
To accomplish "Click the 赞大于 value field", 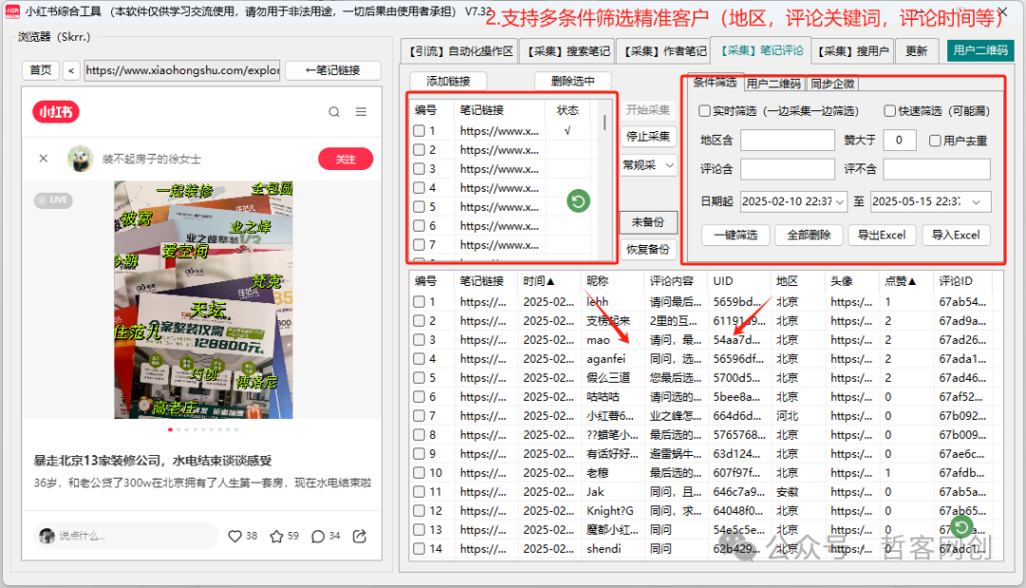I will pos(900,141).
